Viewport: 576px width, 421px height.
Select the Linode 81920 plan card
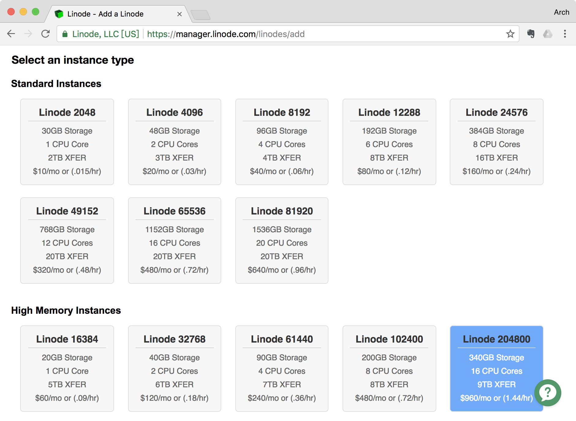(x=282, y=241)
